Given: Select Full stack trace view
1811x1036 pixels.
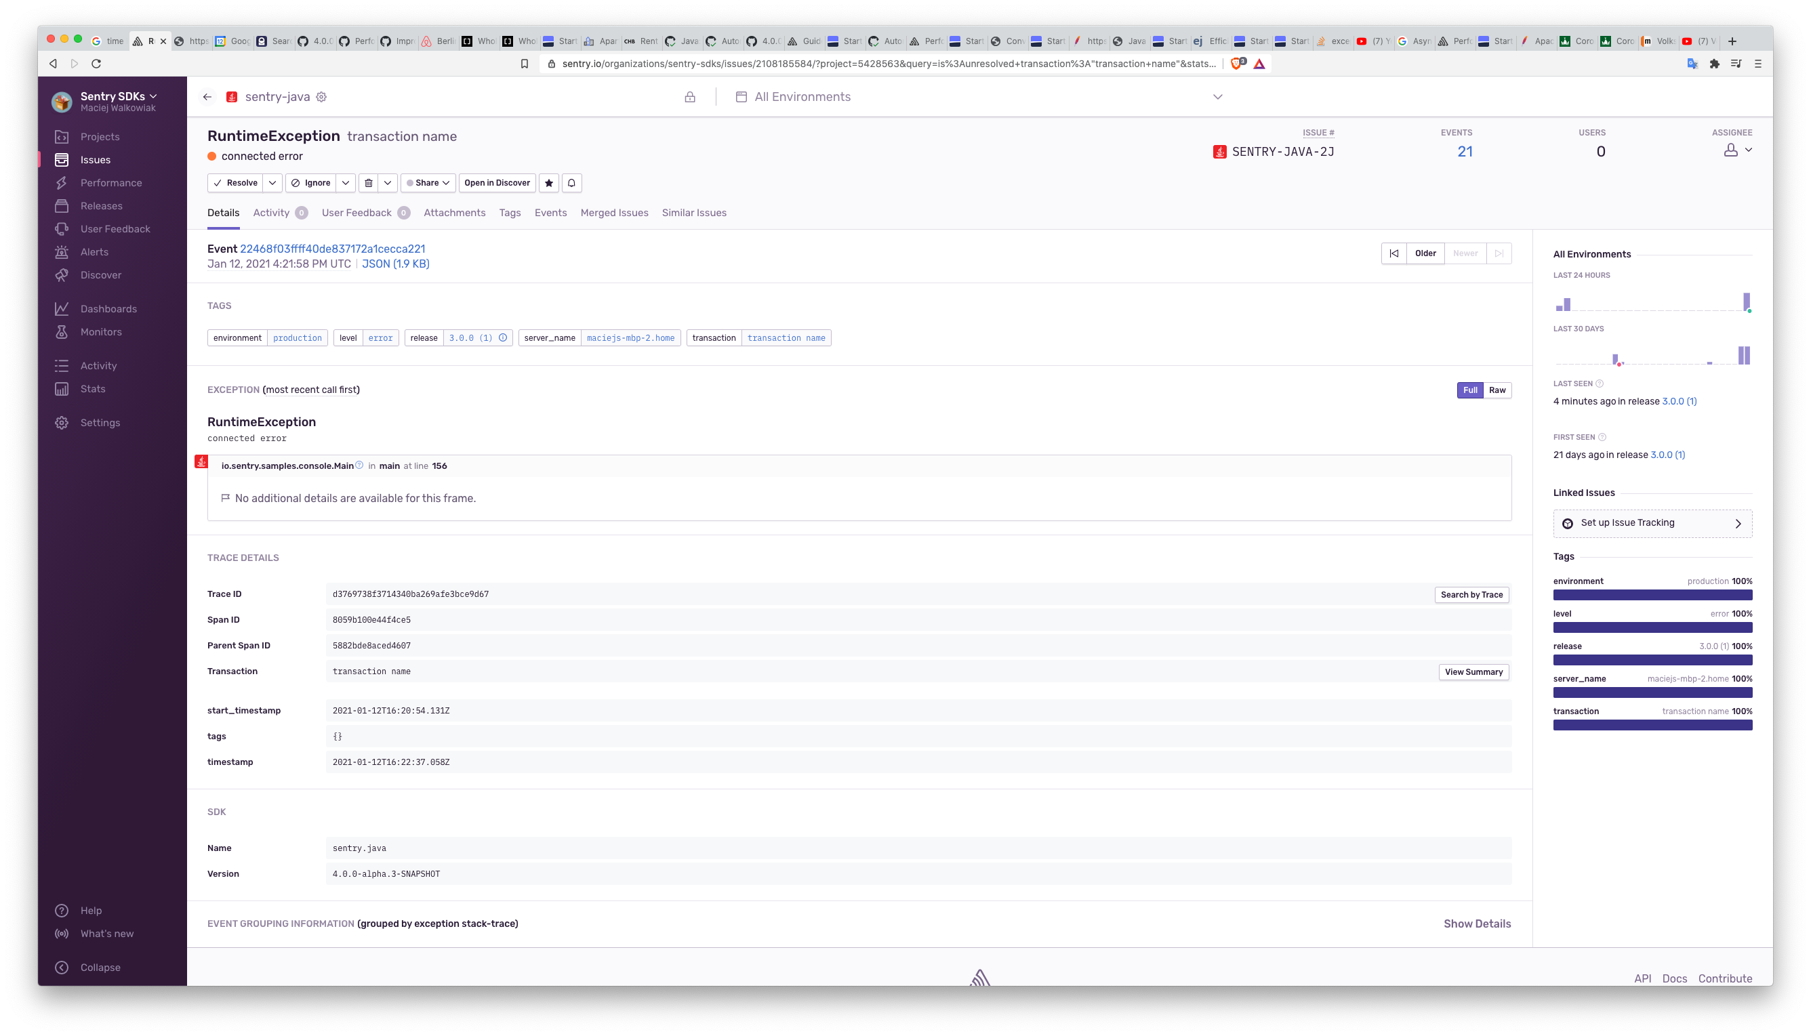Looking at the screenshot, I should pos(1470,390).
